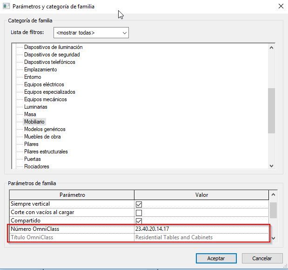Click parameters table scroll down arrow

tap(273, 238)
